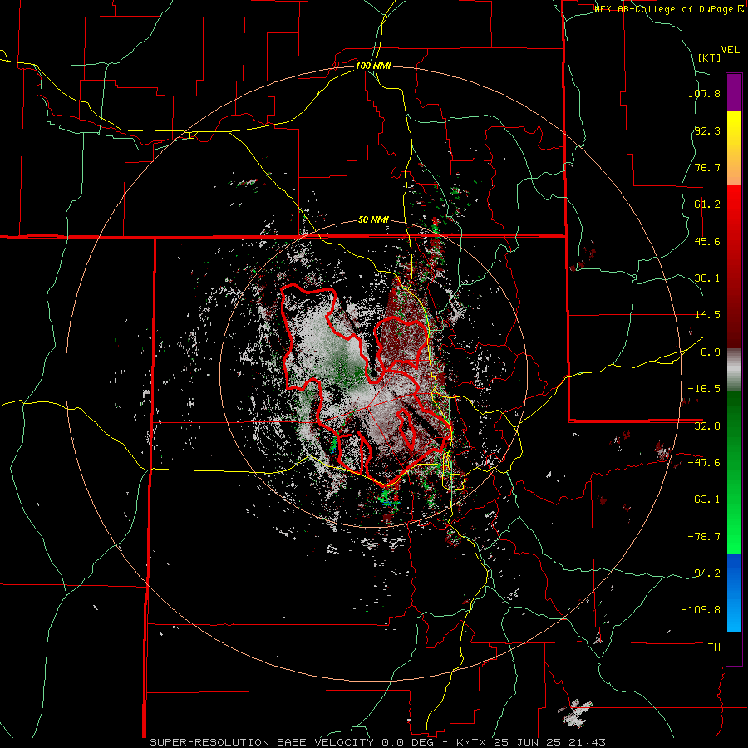The image size is (748, 748).
Task: Pick the purple segment of velocity scale
Action: pos(734,92)
